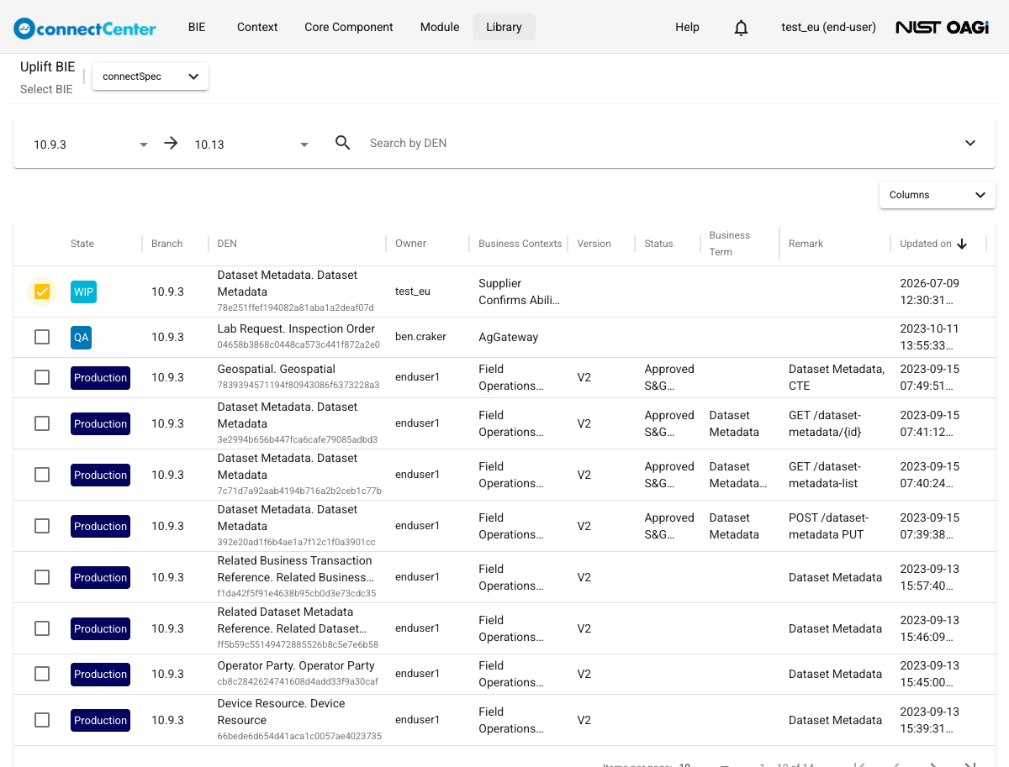This screenshot has height=767, width=1009.
Task: Click the QA state badge
Action: click(81, 337)
